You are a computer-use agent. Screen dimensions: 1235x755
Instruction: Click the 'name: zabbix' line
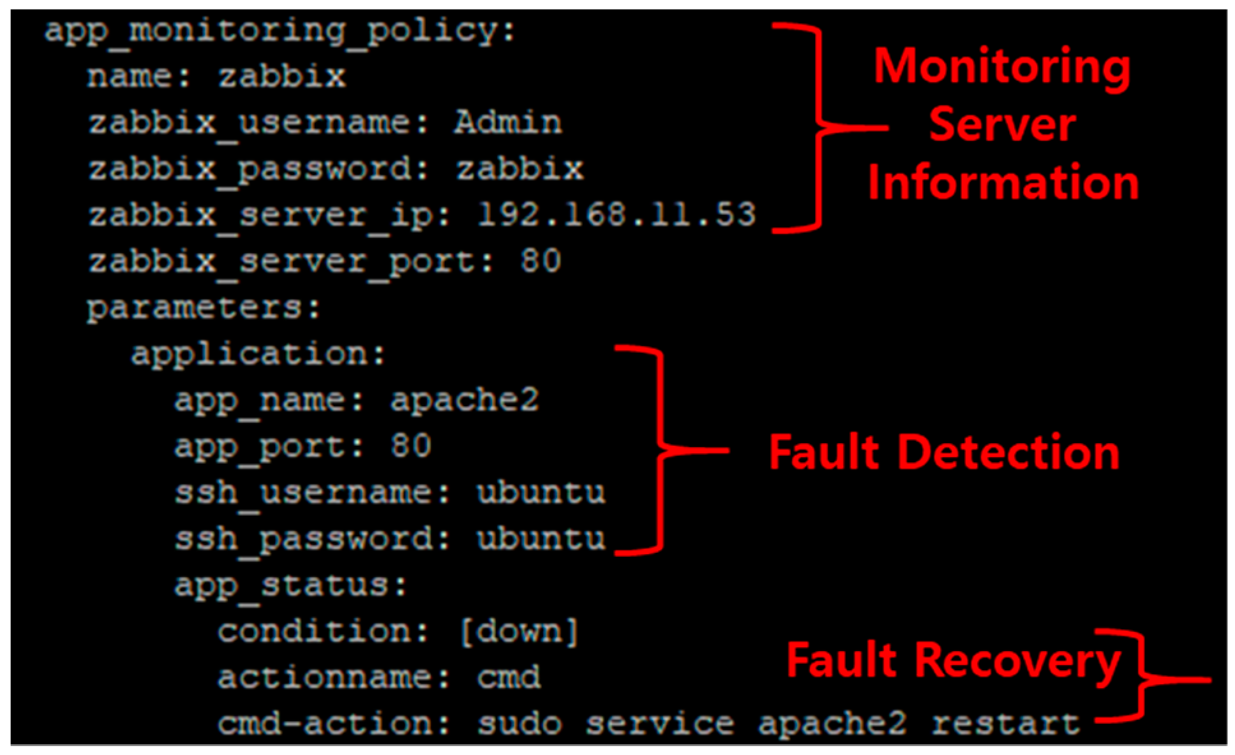click(x=216, y=77)
